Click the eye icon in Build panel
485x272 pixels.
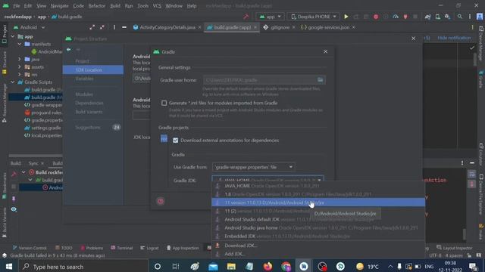(x=14, y=209)
